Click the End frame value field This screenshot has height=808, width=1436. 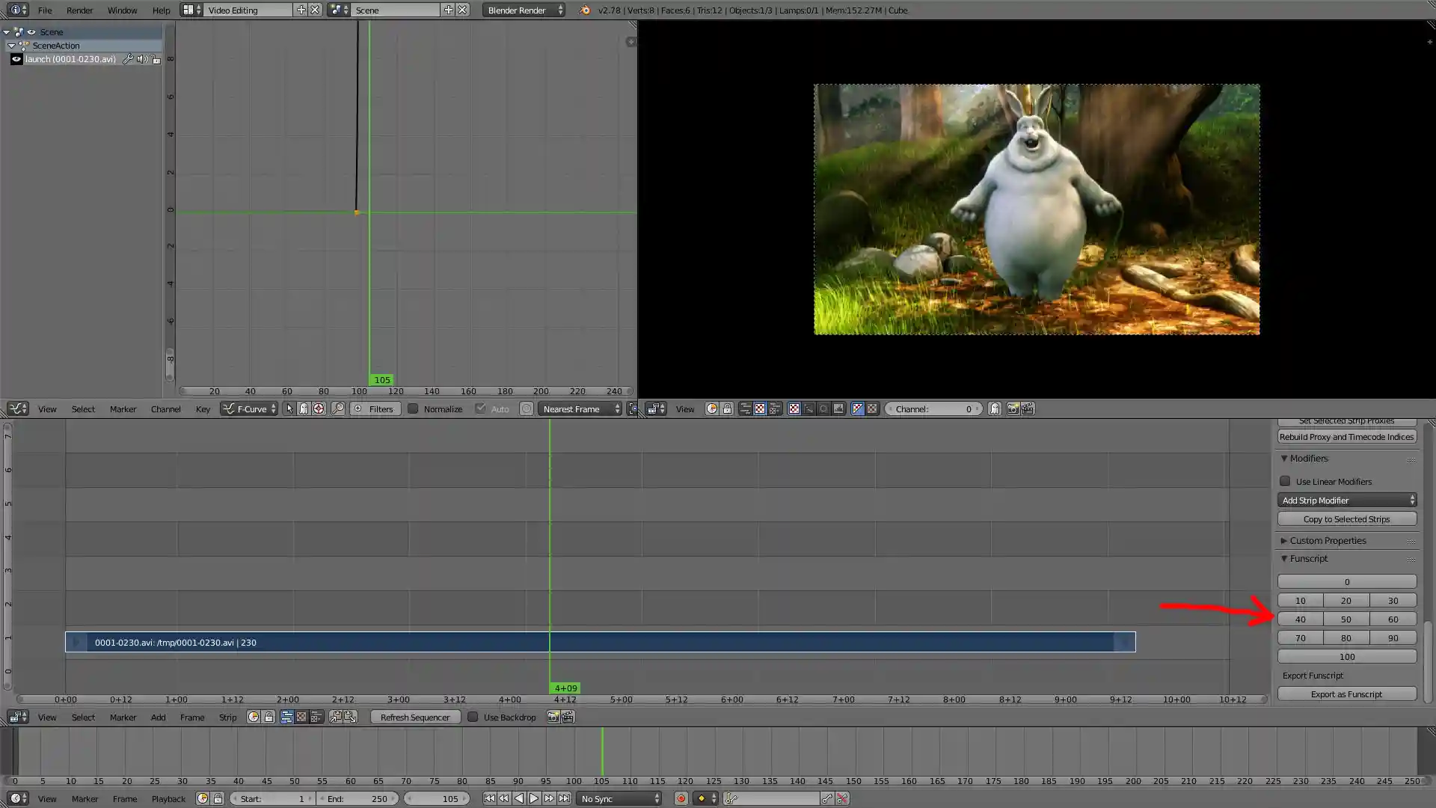357,798
